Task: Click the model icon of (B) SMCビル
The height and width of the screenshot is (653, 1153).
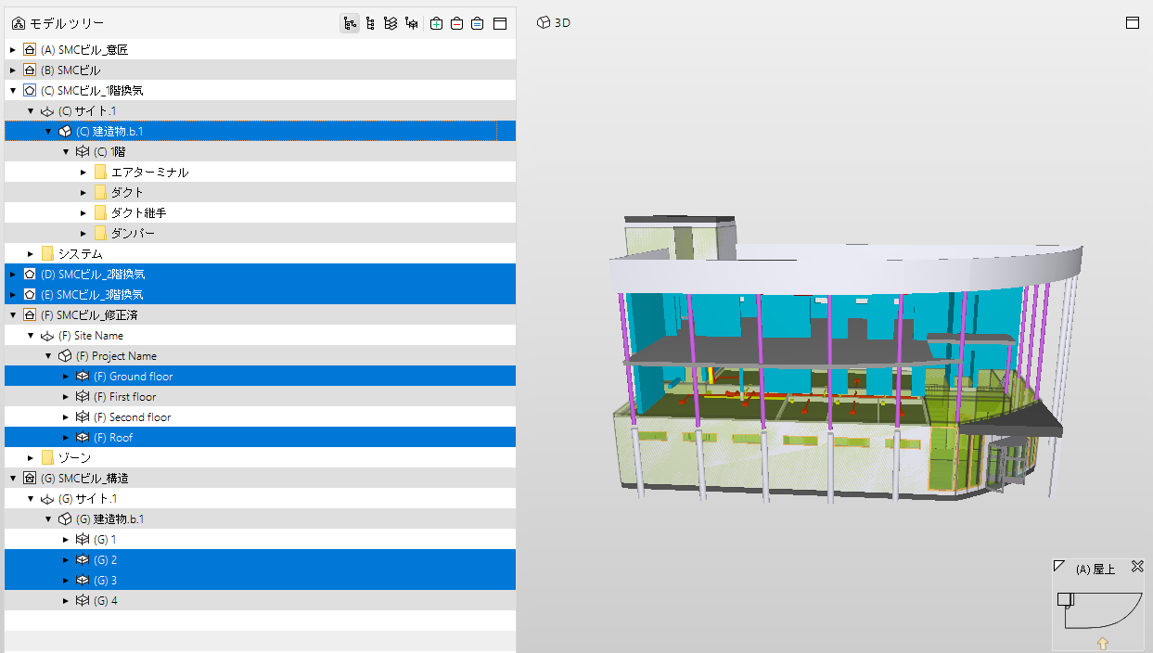Action: 30,70
